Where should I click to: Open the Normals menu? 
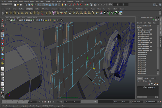tap(59, 1)
